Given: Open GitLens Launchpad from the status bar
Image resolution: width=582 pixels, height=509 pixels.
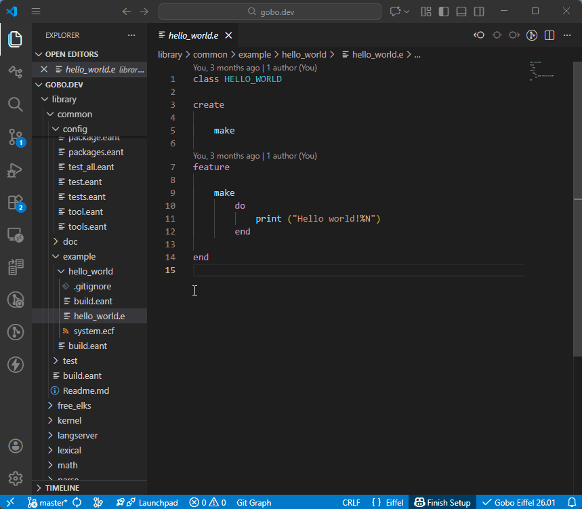Looking at the screenshot, I should [146, 502].
